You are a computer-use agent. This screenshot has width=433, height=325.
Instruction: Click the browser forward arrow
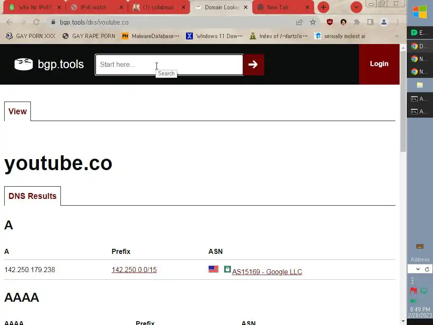[23, 22]
